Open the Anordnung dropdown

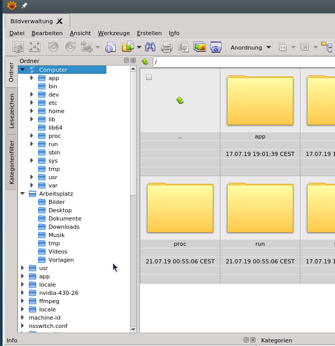(x=250, y=48)
